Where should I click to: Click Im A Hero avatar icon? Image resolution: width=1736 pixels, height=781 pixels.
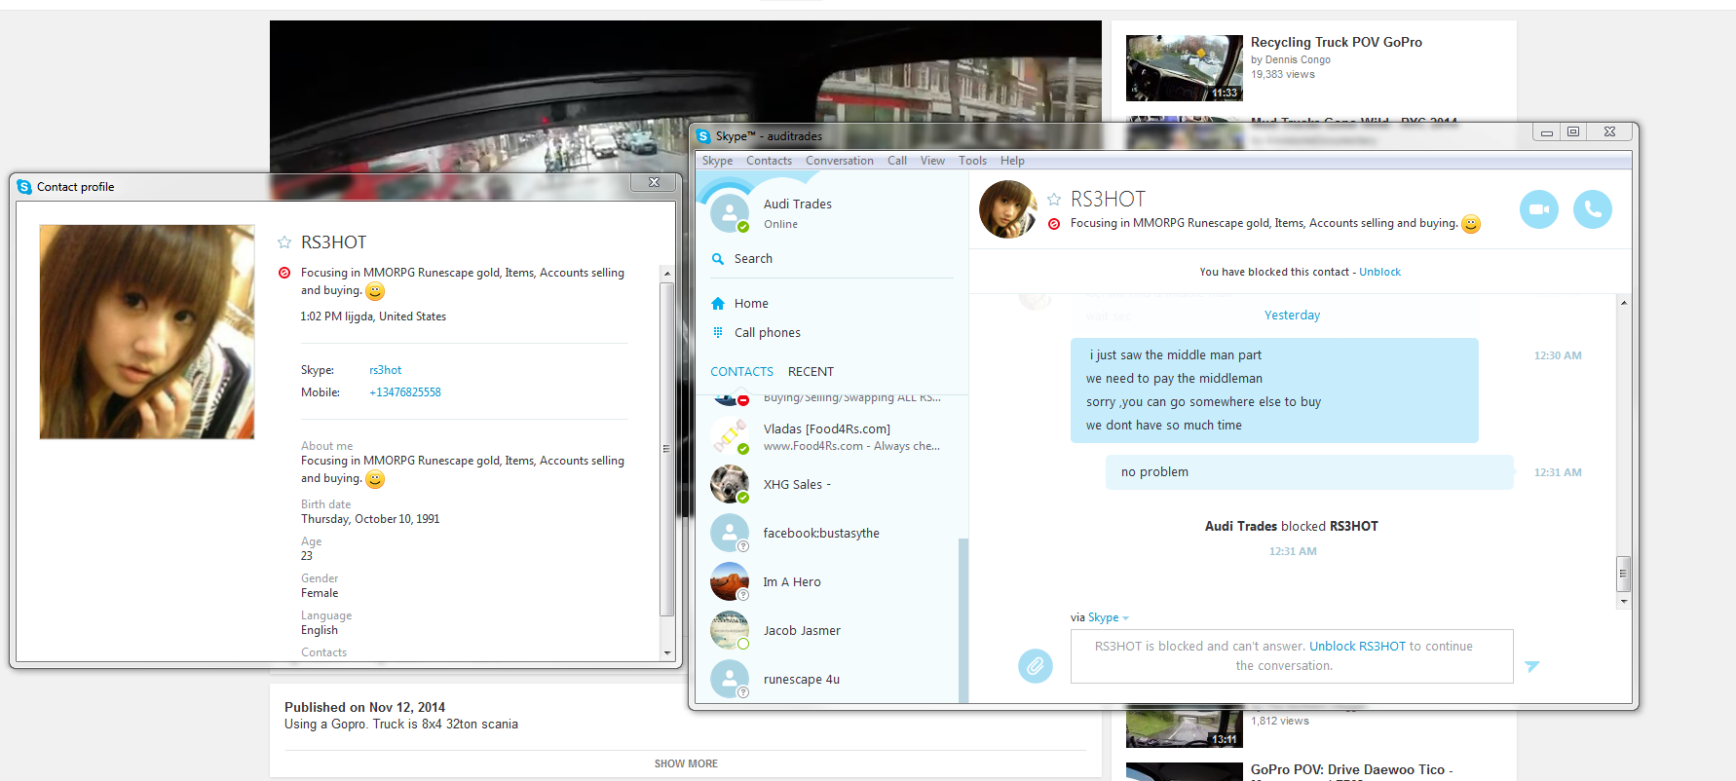(x=730, y=581)
